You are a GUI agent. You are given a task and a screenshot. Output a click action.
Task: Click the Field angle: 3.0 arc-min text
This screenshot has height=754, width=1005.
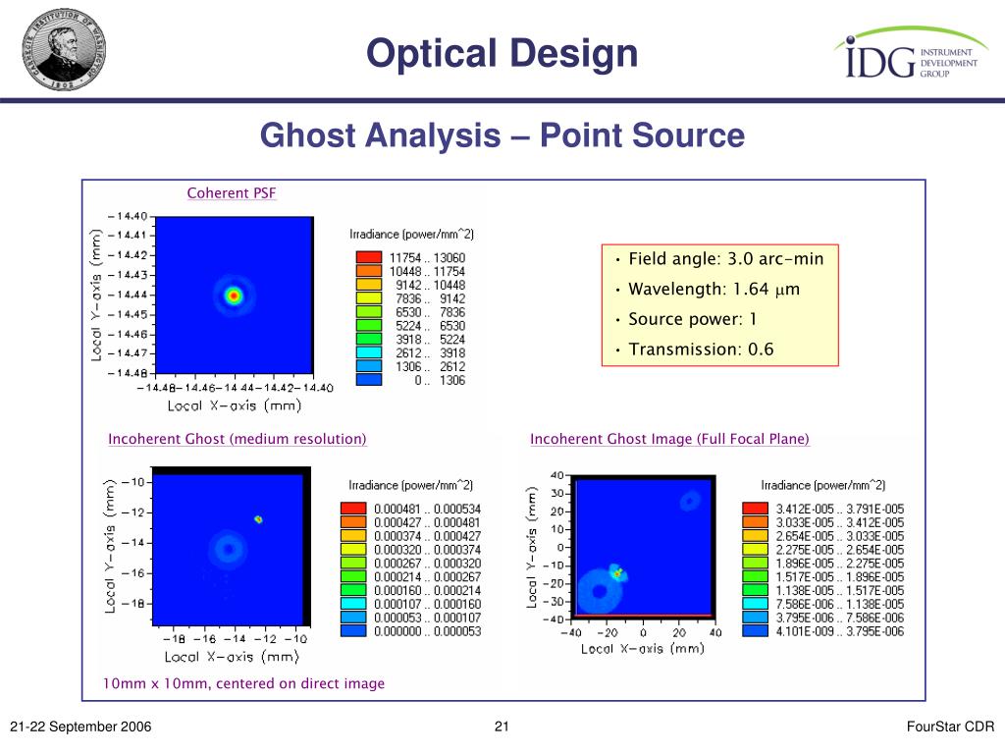[725, 259]
